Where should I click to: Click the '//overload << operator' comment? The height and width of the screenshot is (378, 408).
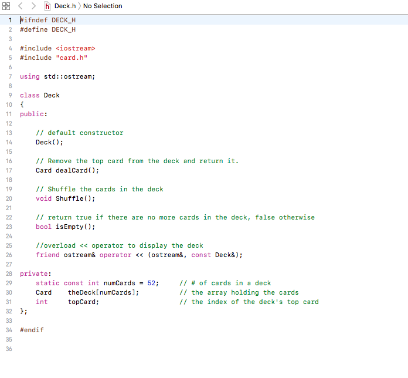pyautogui.click(x=120, y=245)
